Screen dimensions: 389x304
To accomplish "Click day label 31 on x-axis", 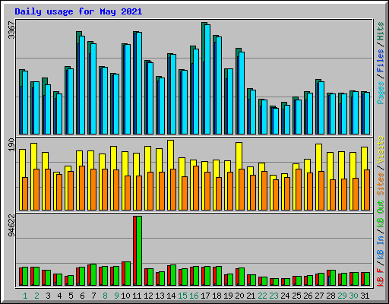I will [365, 296].
